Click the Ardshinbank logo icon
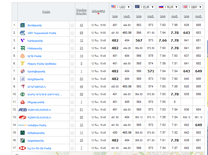The image size is (208, 155). pyautogui.click(x=22, y=79)
